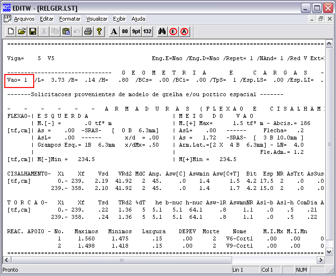This screenshot has width=336, height=276.
Task: Click the Vao= 1 text in the listing
Action: click(x=19, y=80)
